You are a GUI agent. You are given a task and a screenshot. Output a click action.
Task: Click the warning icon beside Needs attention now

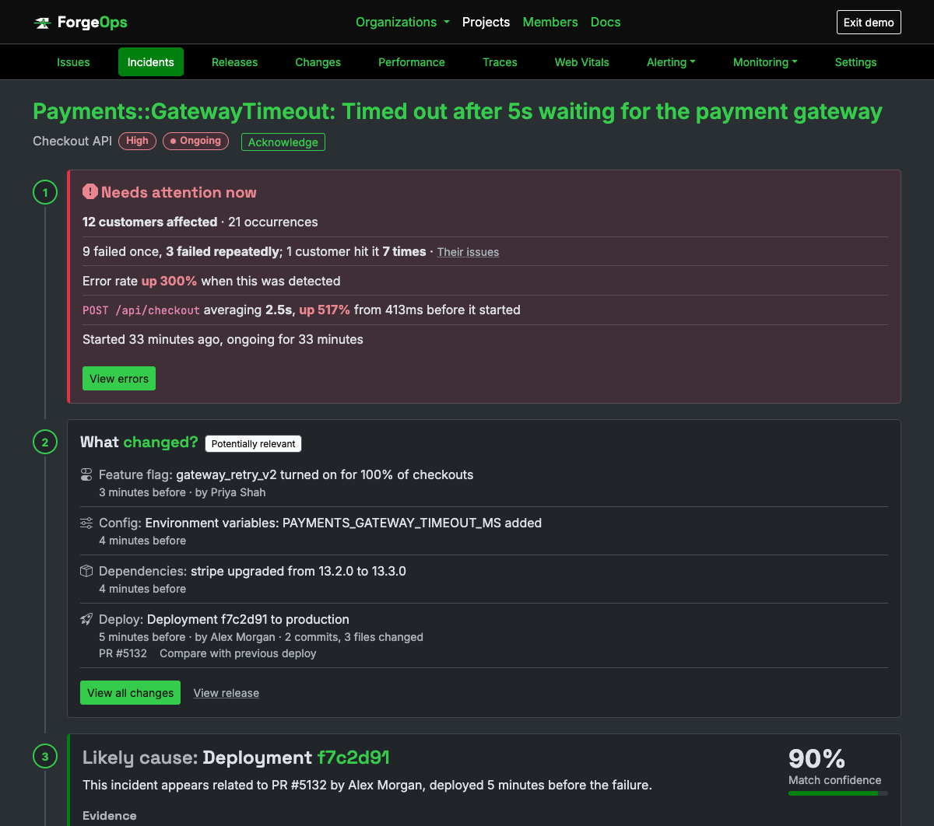coord(90,191)
